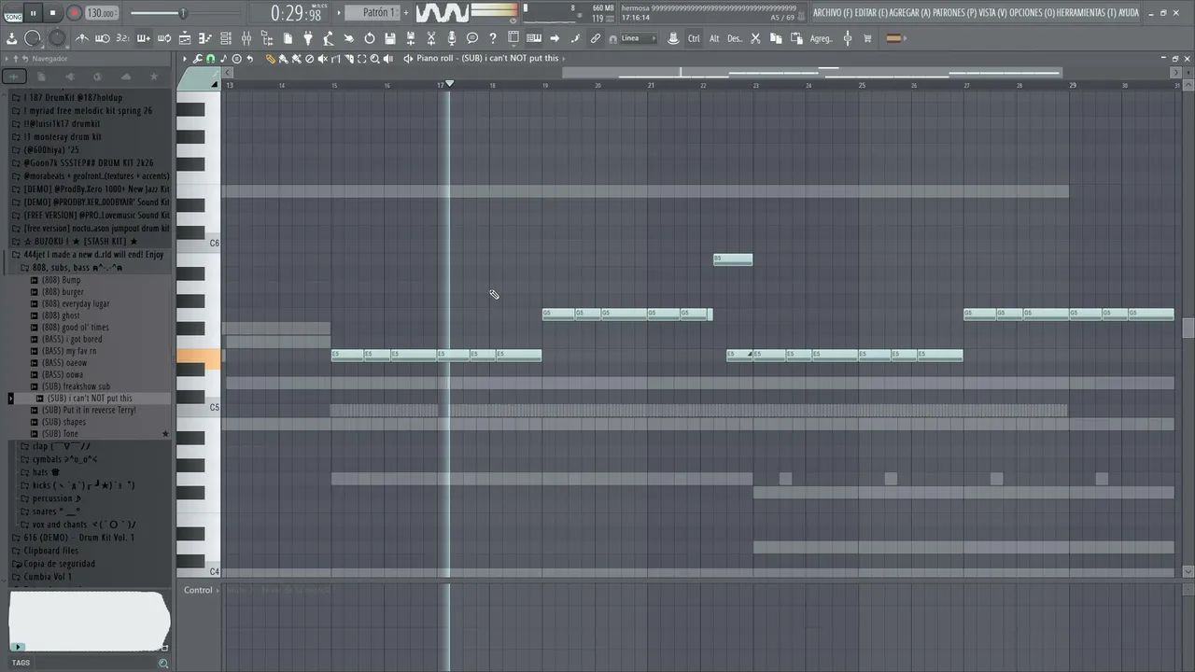The image size is (1195, 672).
Task: Open HERRAMIENTAS (T) menu
Action: (1086, 13)
